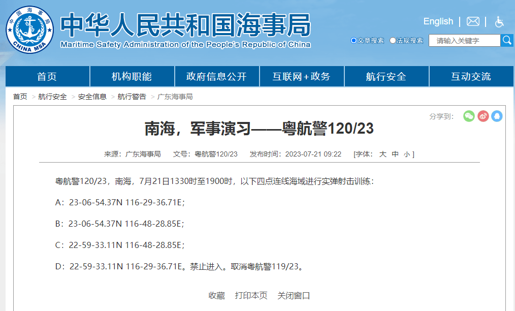Go to 首页 in breadcrumb
Image resolution: width=515 pixels, height=311 pixels.
click(x=20, y=97)
